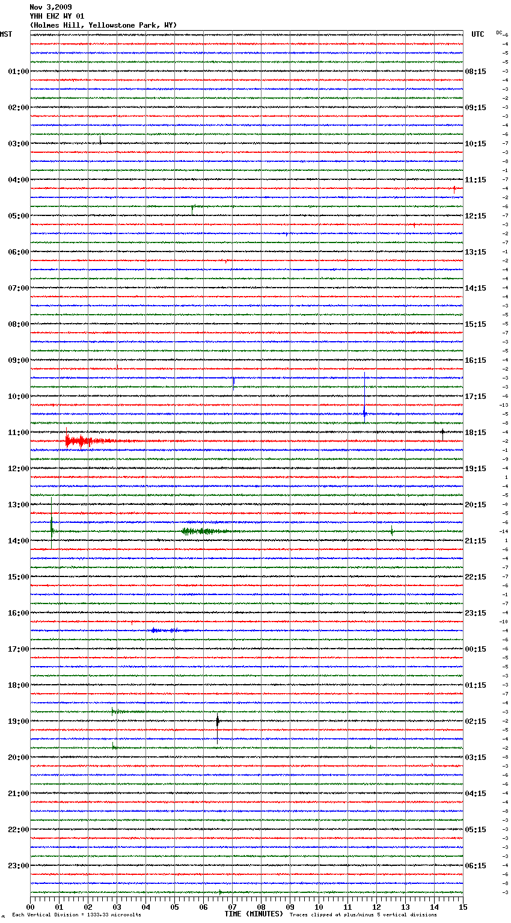511x923 pixels.
Task: Click the date heading Nov 3,2009
Action: [x=50, y=7]
